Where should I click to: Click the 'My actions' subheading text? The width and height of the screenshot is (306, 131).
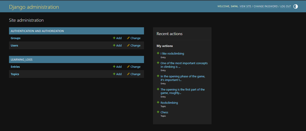click(x=164, y=46)
